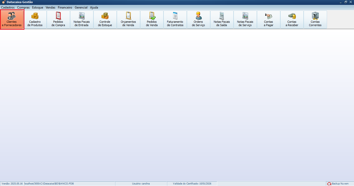Open the Cadastros menu
The width and height of the screenshot is (354, 186).
click(8, 8)
